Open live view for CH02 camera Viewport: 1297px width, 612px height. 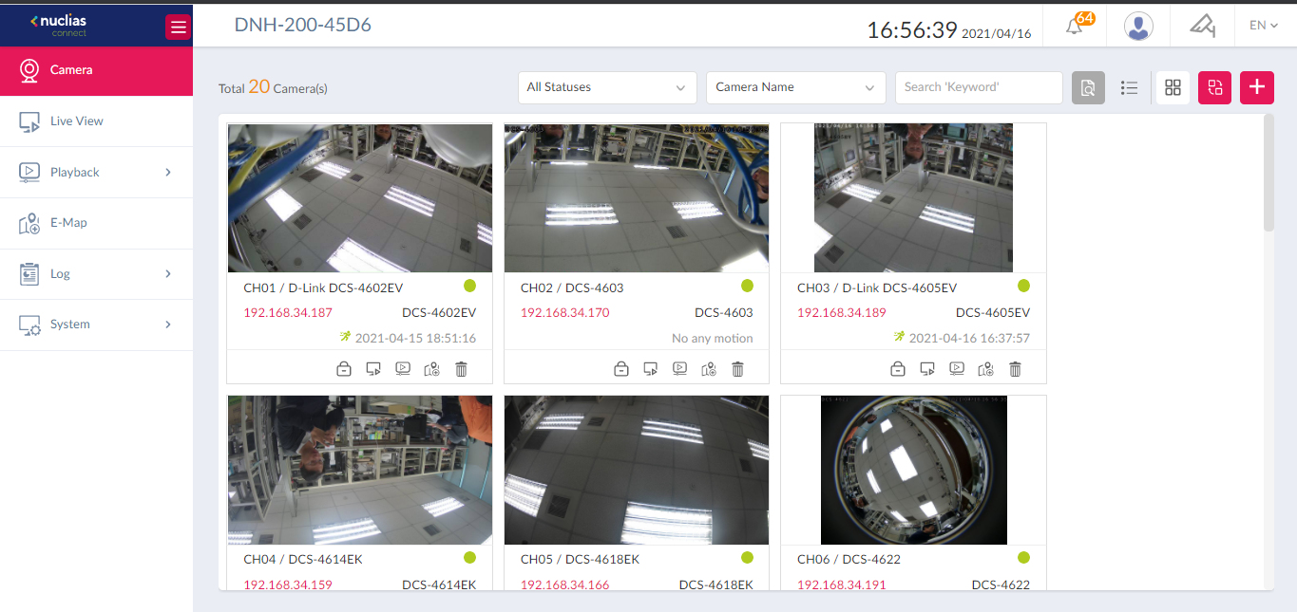[650, 369]
